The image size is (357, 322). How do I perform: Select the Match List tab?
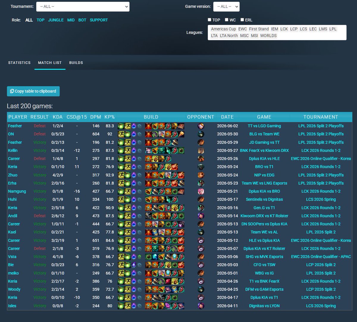point(50,63)
